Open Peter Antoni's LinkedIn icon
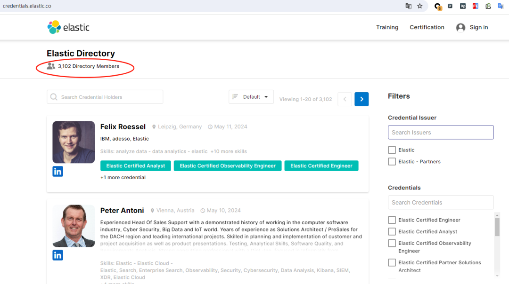 (58, 255)
